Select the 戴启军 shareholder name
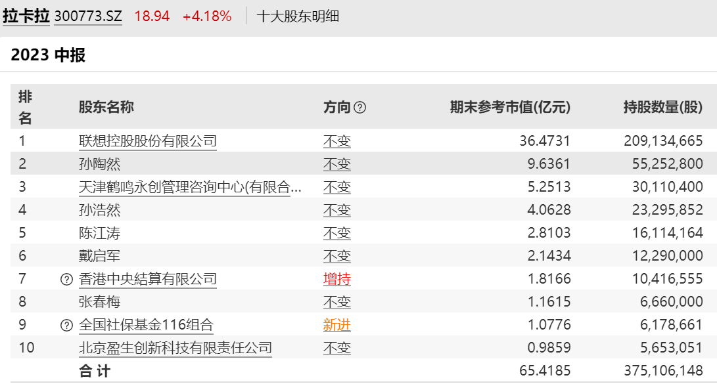This screenshot has height=386, width=717. coord(99,256)
